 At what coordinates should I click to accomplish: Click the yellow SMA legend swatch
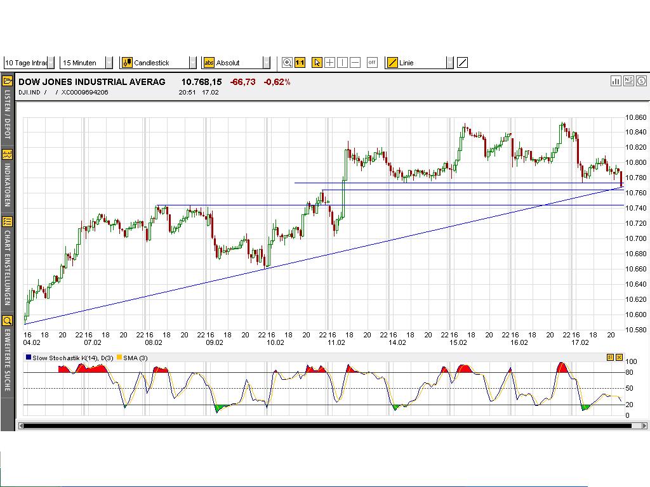119,357
